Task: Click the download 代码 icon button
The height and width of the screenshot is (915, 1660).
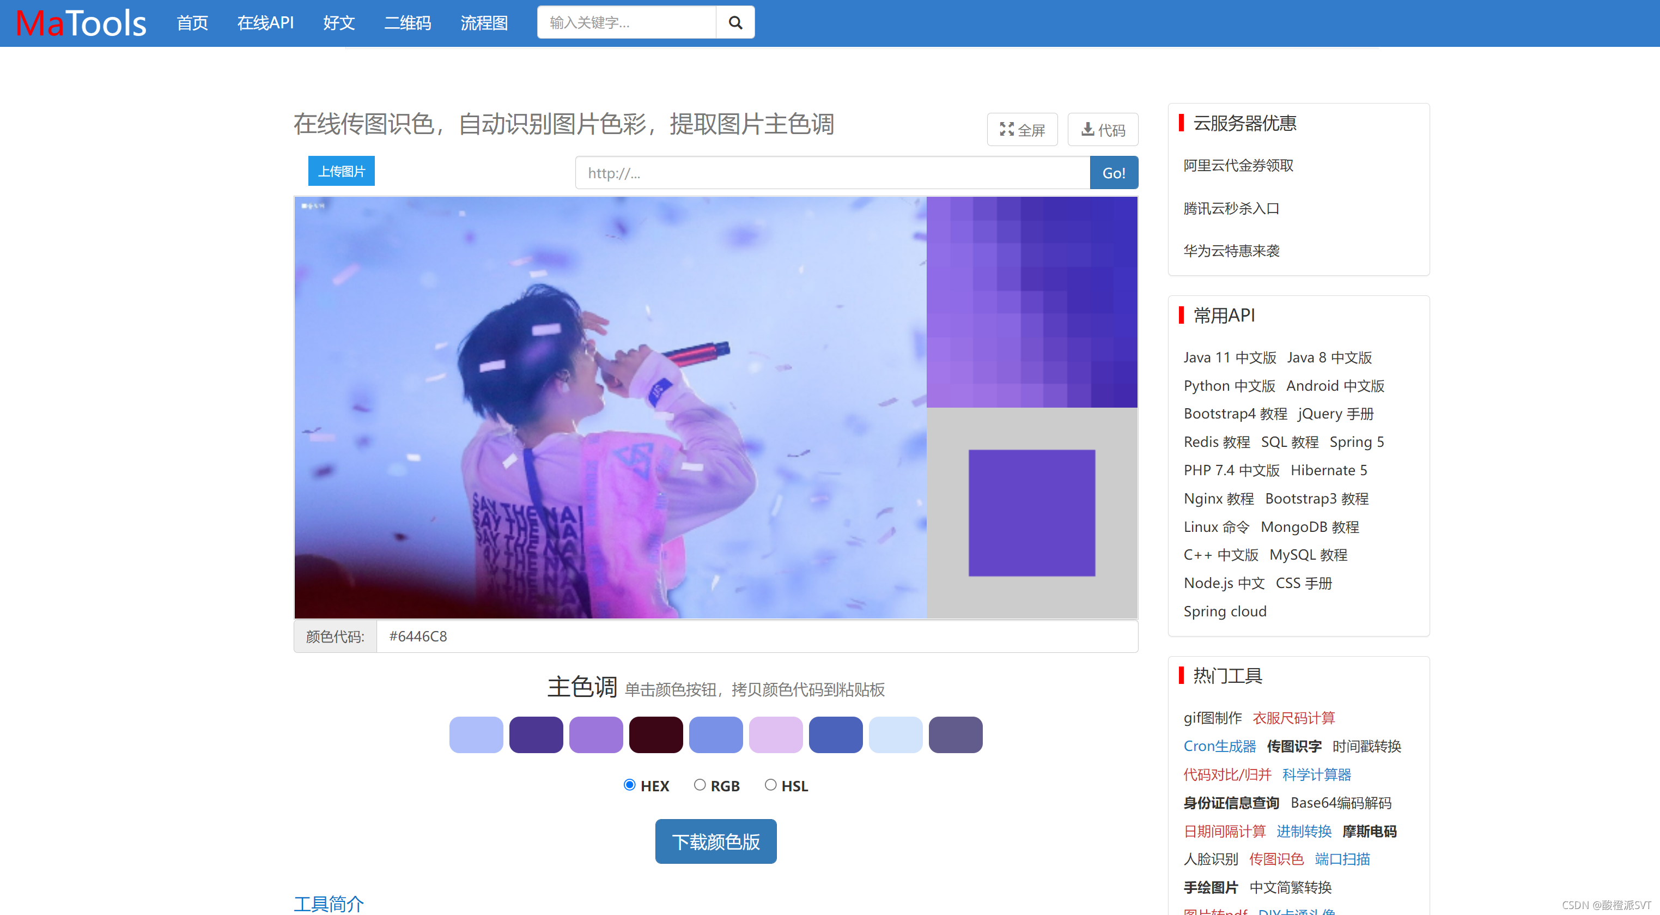Action: tap(1102, 130)
